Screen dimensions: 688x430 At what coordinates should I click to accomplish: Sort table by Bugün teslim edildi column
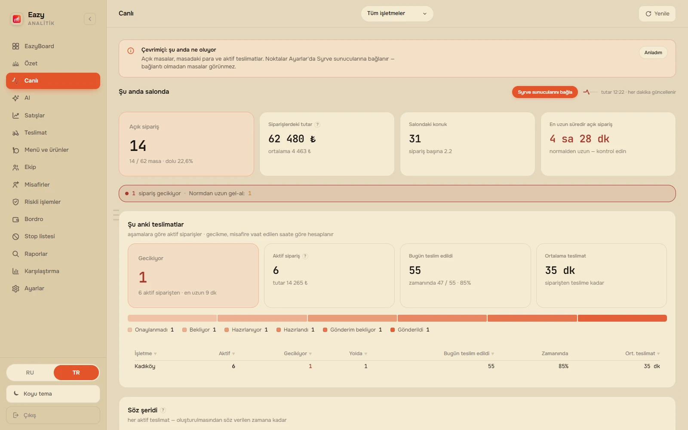(469, 353)
